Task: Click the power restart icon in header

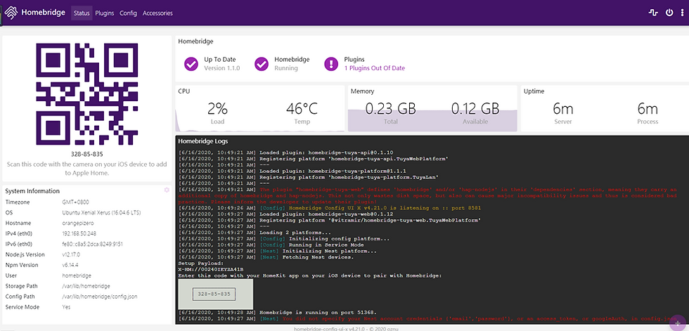Action: pyautogui.click(x=669, y=13)
